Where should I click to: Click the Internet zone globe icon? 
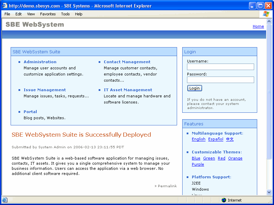click(x=224, y=200)
